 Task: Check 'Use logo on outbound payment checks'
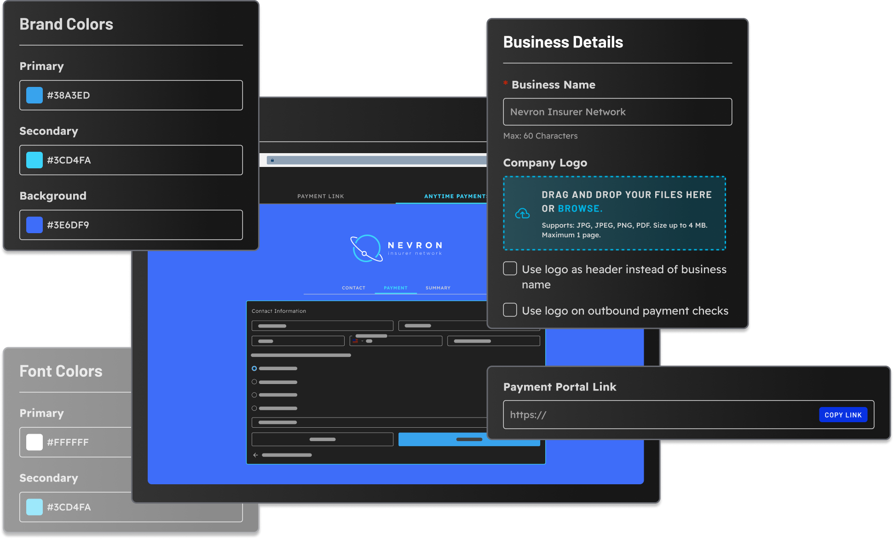(510, 310)
